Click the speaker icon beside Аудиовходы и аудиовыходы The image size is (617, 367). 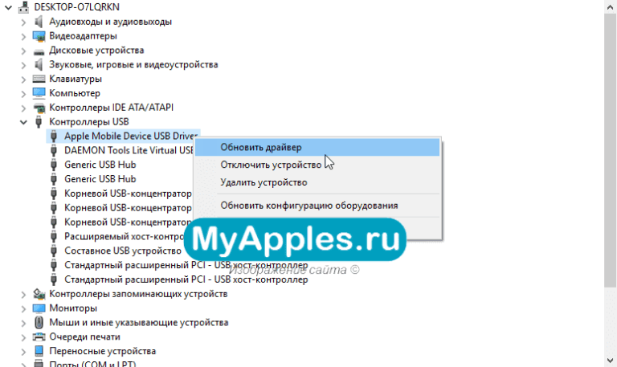[x=39, y=22]
